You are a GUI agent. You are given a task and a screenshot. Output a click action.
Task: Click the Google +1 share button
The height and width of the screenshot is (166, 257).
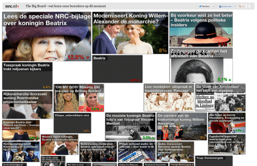point(241,6)
